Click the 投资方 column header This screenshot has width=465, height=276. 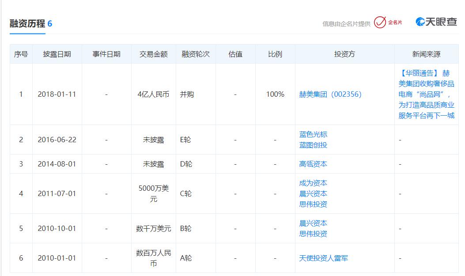(x=344, y=53)
